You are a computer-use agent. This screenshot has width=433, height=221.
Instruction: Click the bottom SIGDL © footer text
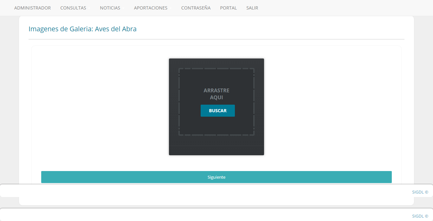pyautogui.click(x=420, y=216)
